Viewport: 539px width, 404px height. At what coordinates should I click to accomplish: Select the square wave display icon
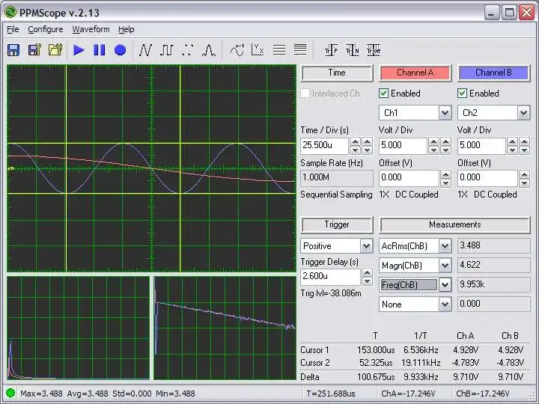tap(166, 50)
